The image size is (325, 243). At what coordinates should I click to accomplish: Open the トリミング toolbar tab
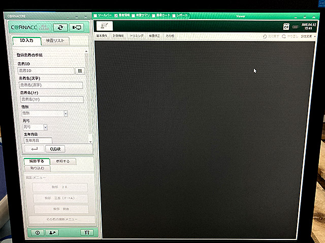click(137, 36)
